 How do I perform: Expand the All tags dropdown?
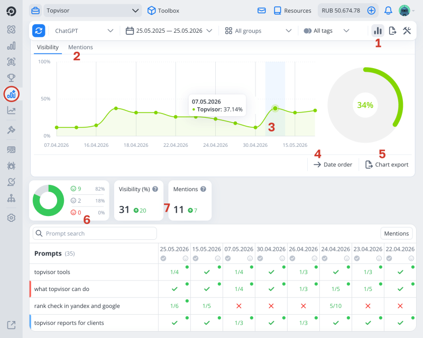[326, 31]
